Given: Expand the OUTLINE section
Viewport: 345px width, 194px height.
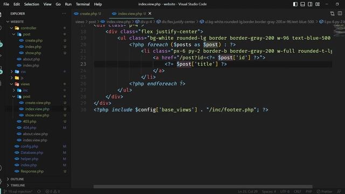Looking at the screenshot, I should click(8, 179).
